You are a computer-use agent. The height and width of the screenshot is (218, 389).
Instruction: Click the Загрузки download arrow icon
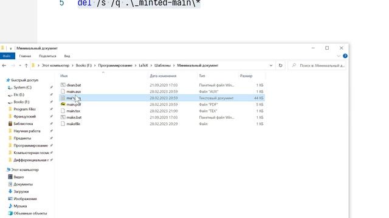tap(10, 191)
